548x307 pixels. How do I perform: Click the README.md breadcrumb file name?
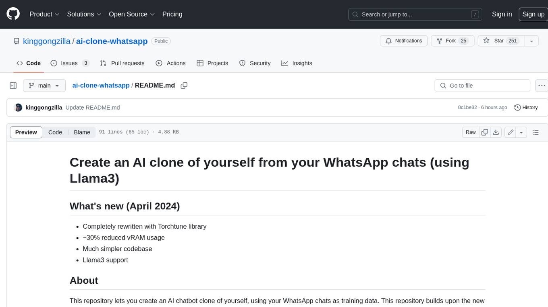point(155,86)
